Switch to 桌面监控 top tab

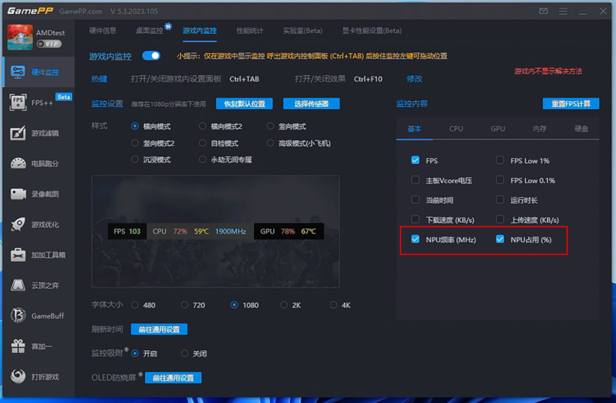pyautogui.click(x=149, y=31)
